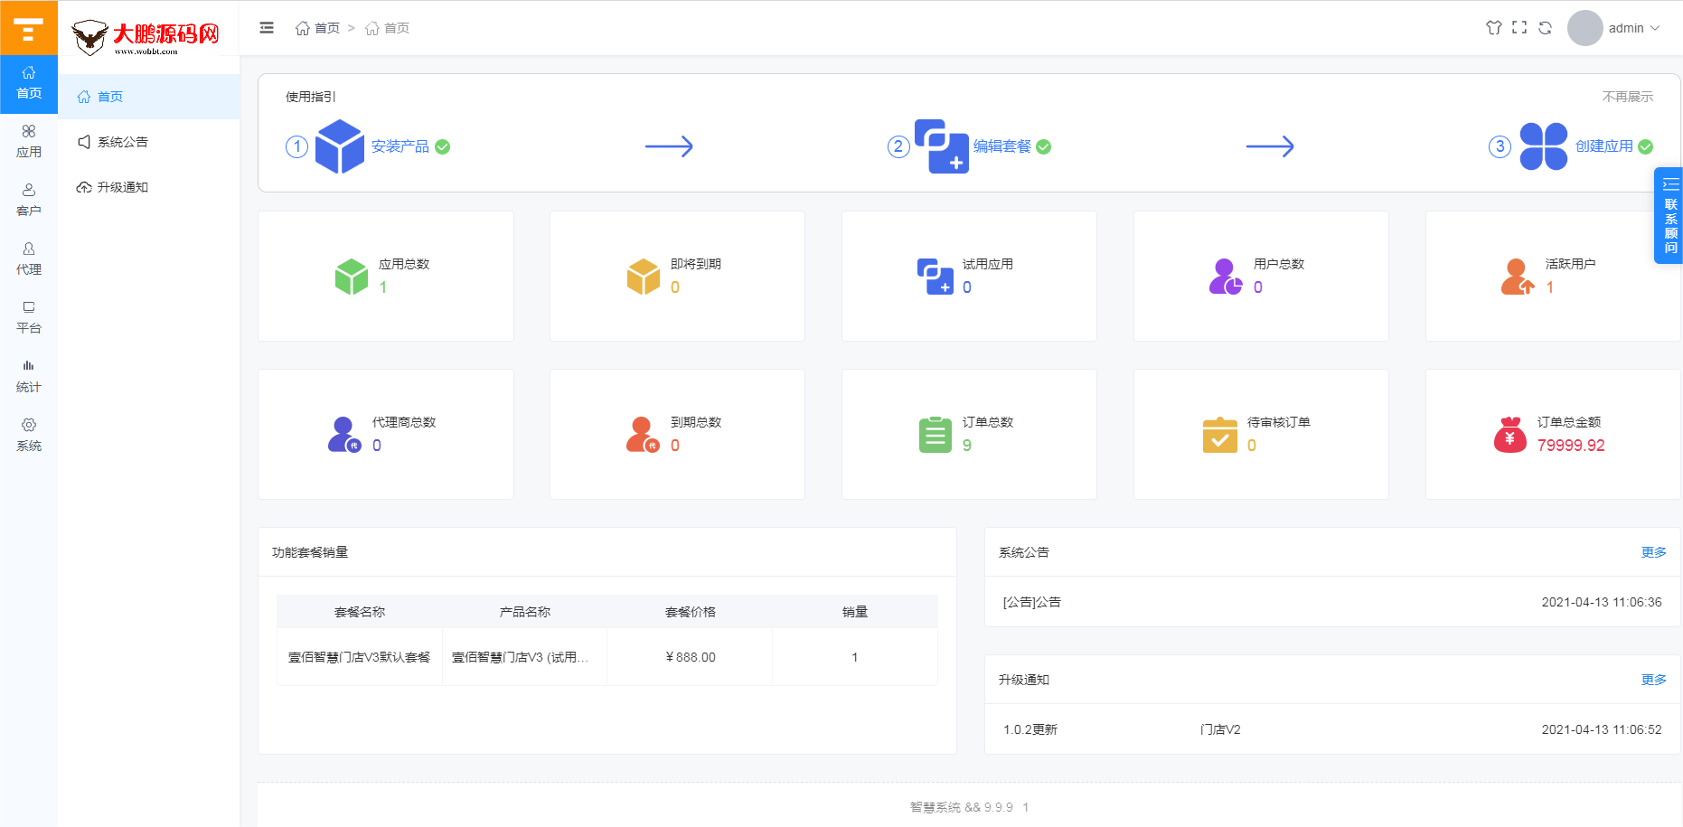
Task: Click the admin avatar image
Action: pyautogui.click(x=1584, y=28)
